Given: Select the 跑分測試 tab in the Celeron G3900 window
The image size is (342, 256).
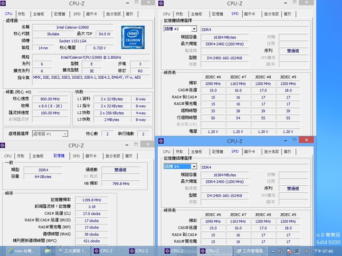Looking at the screenshot, I should pos(114,14).
